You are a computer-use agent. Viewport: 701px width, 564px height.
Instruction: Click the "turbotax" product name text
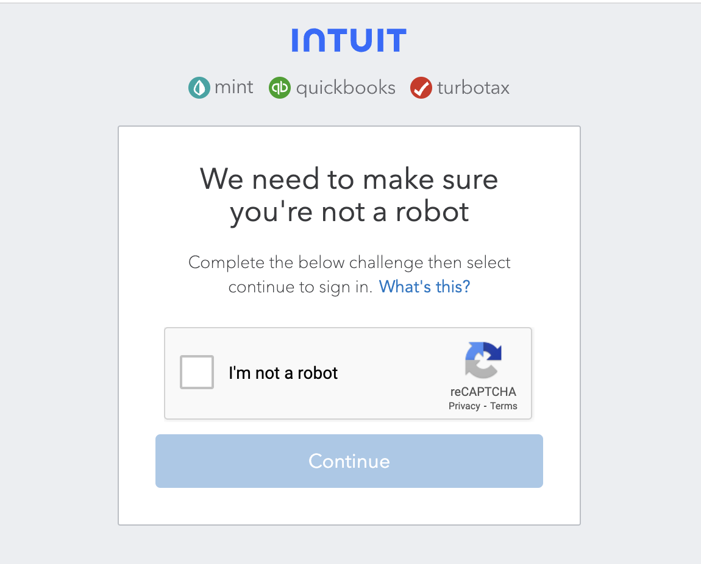click(473, 88)
